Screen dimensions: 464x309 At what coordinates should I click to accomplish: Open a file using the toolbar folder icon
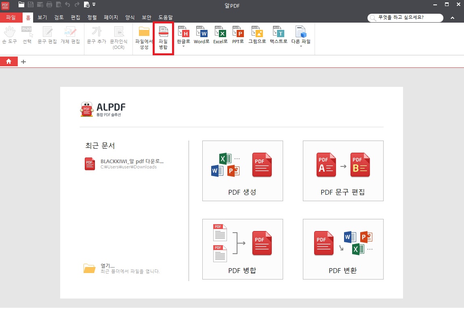(21, 4)
